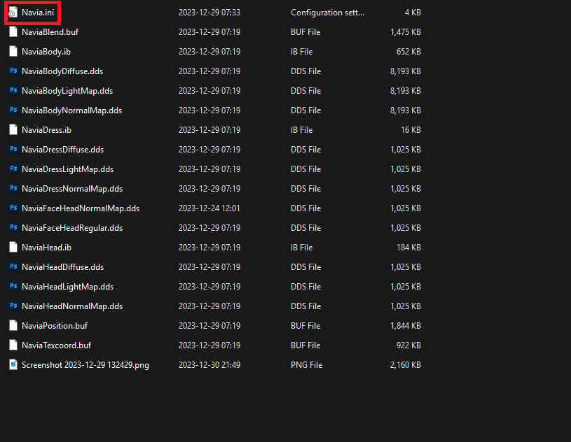
Task: Click the file name NaviaPosition.buf
Action: coord(55,326)
